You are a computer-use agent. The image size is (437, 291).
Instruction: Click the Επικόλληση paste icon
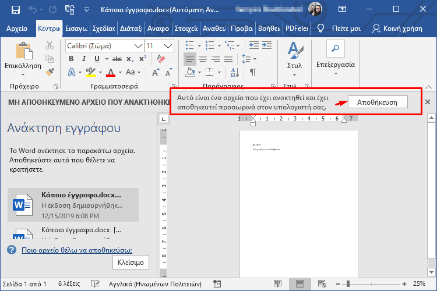[24, 51]
